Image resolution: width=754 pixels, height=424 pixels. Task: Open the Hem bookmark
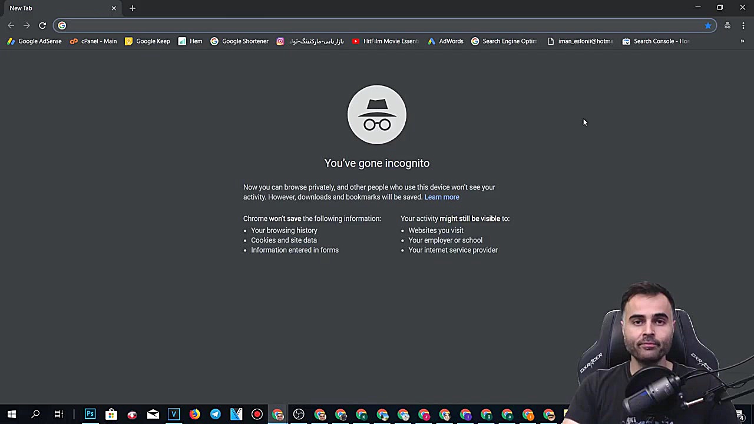(190, 41)
